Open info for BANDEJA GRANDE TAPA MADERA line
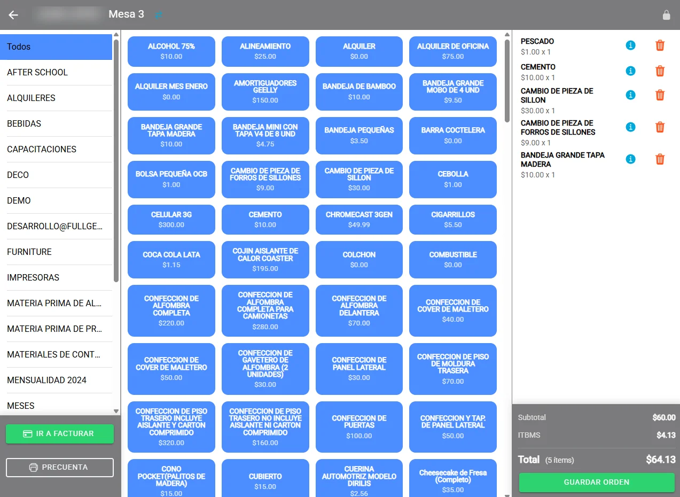680x497 pixels. point(630,159)
